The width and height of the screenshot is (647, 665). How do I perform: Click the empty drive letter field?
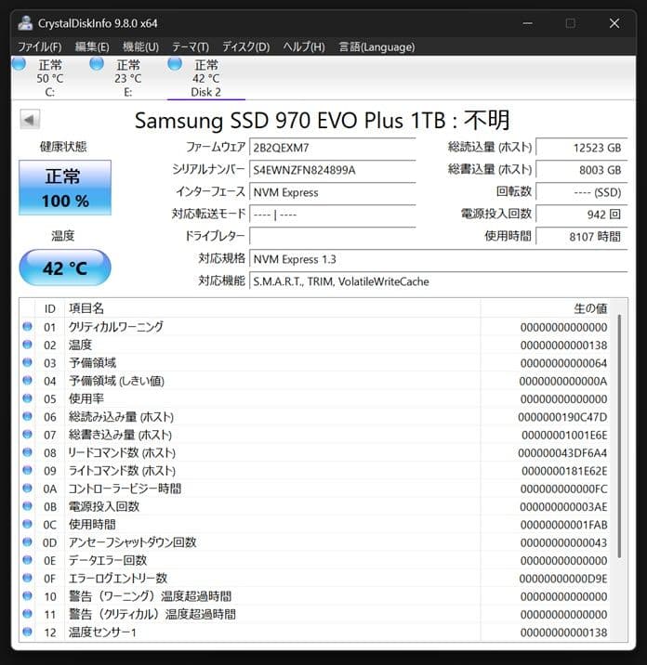[x=333, y=237]
